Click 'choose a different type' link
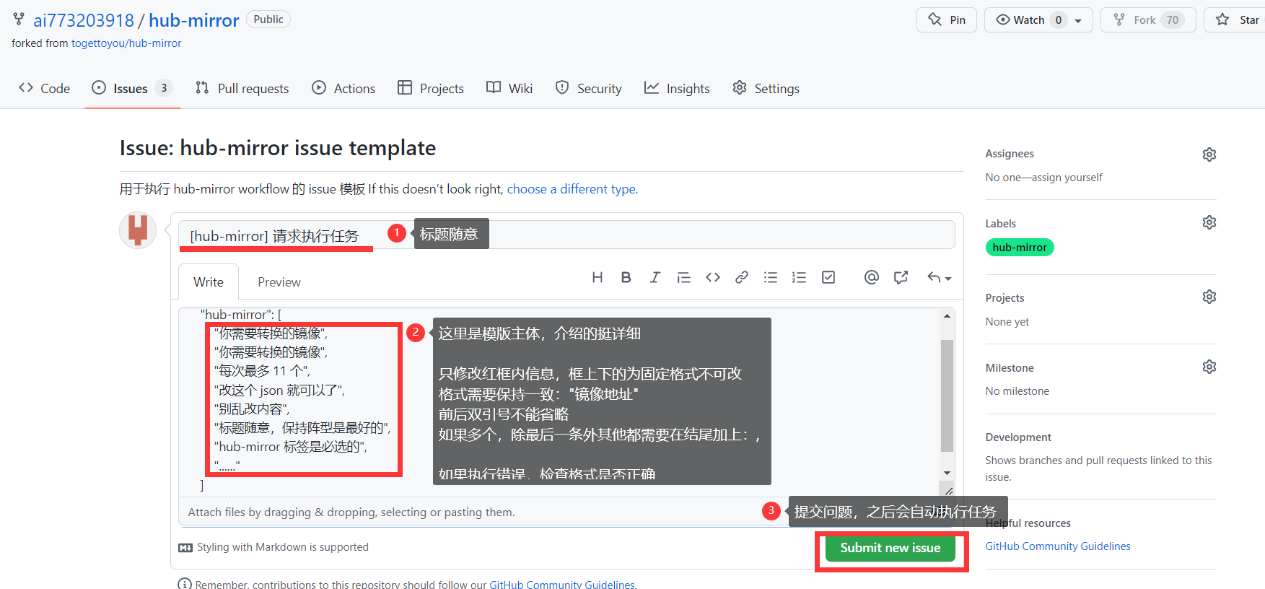Image resolution: width=1265 pixels, height=589 pixels. tap(572, 189)
